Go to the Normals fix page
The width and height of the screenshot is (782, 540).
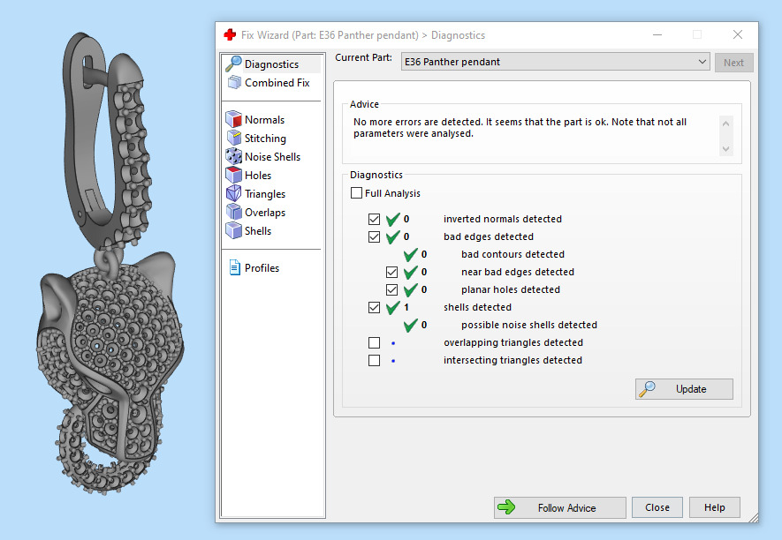[264, 119]
